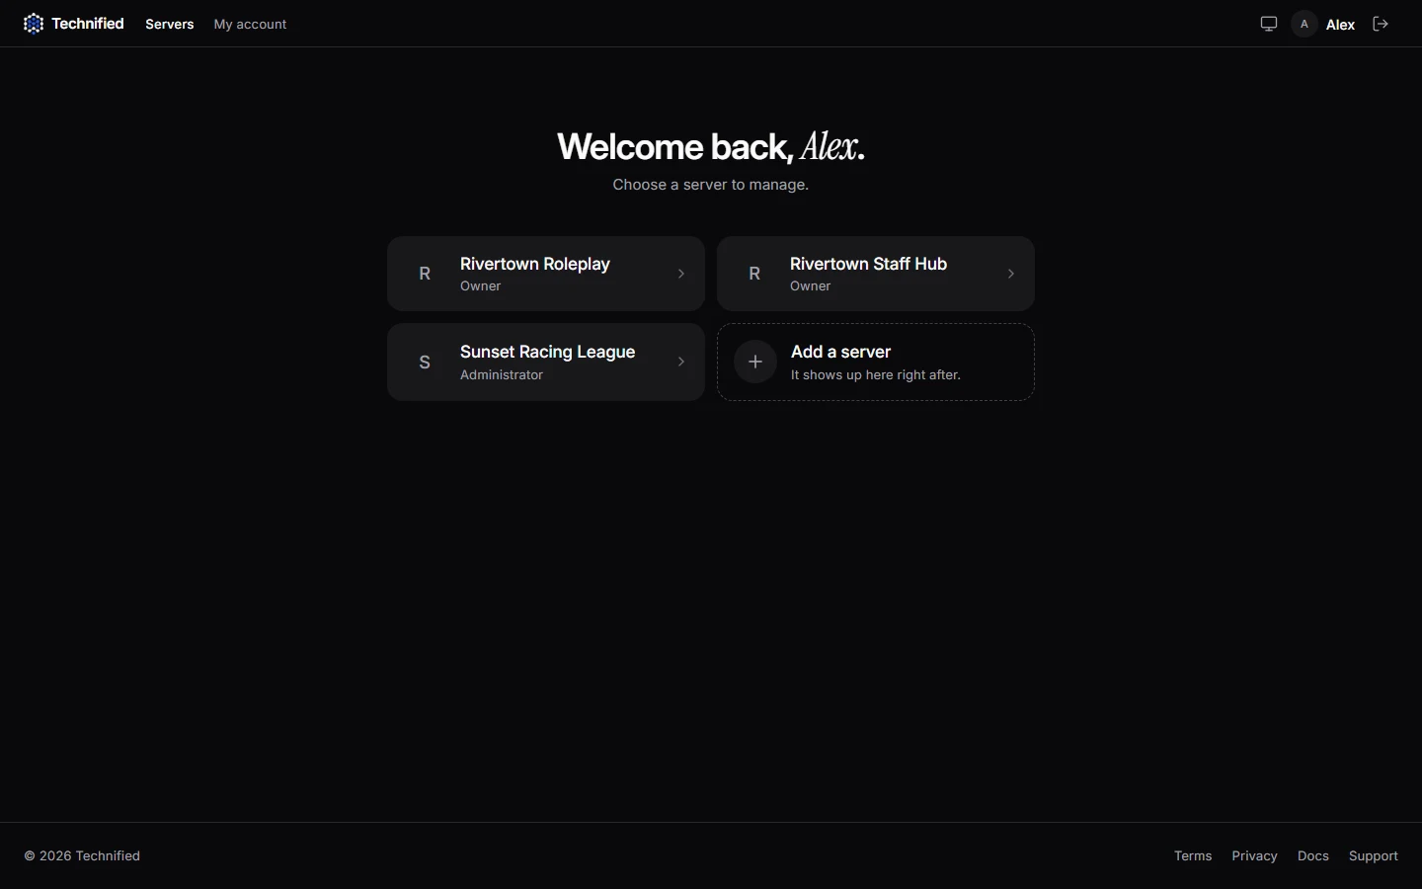
Task: Click 'It shows up here right after.' text
Action: [876, 375]
